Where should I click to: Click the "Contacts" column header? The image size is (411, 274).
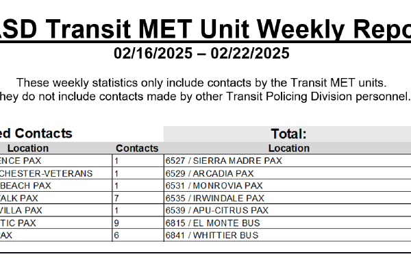137,148
